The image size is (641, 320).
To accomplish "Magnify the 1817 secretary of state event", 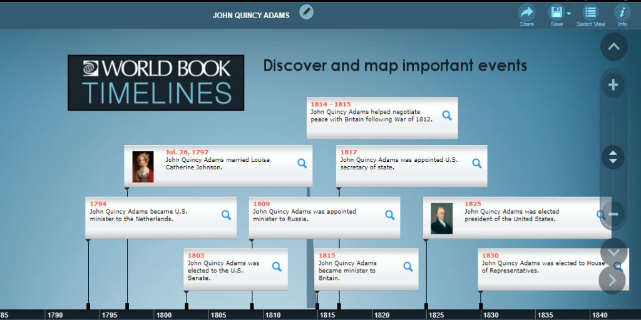I will (x=476, y=163).
